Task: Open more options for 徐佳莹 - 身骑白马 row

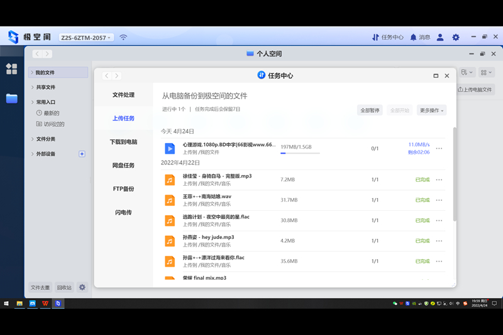Action: point(439,180)
